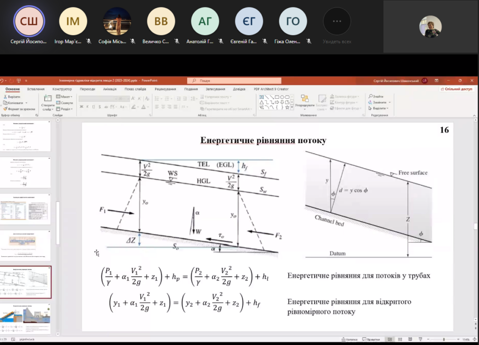Viewport: 479px width, 345px height.
Task: Open ribbon display options icon in title bar
Action: pos(436,80)
